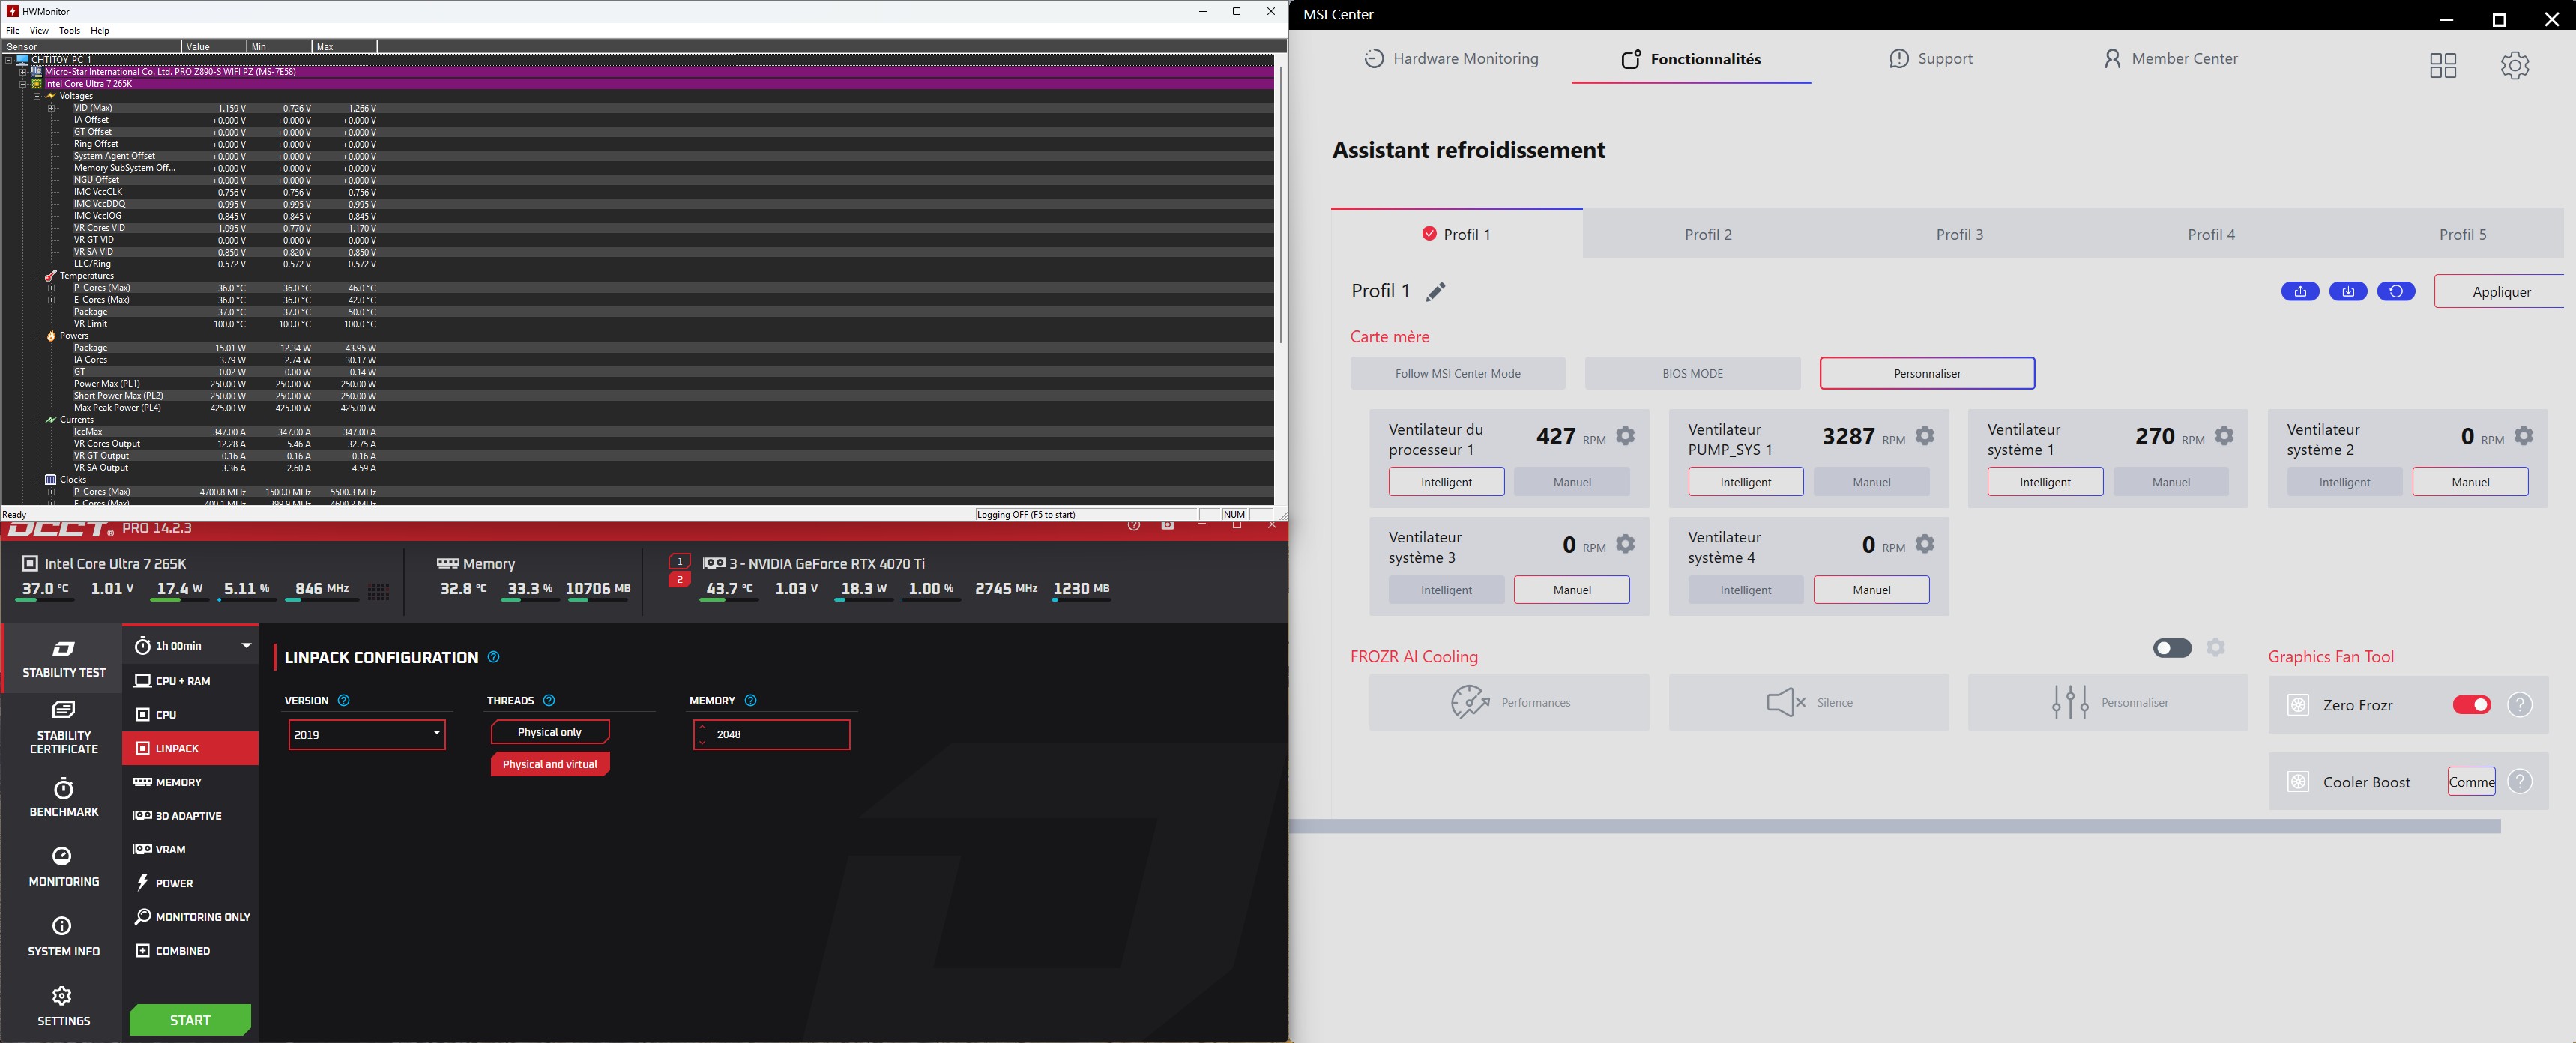Click the MSI Center horizontal scrollbar
2576x1043 pixels.
[1895, 827]
